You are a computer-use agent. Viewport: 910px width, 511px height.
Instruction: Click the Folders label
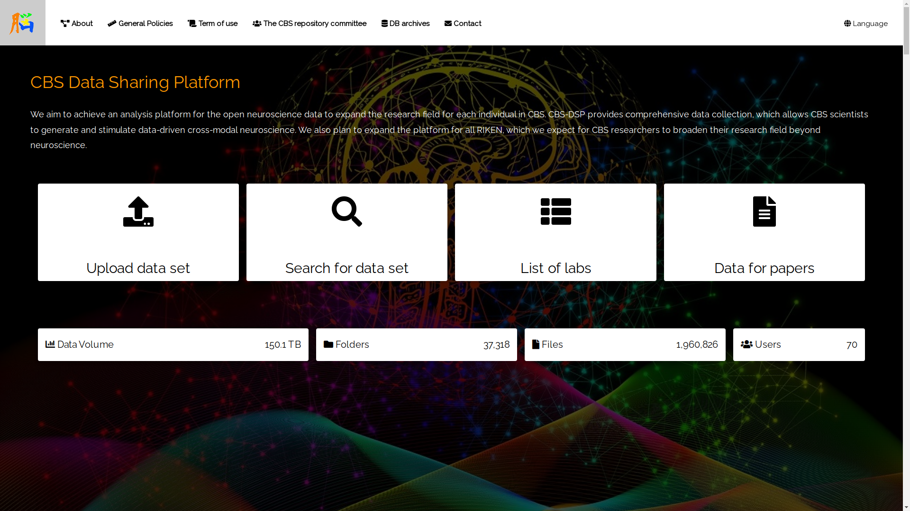(352, 344)
